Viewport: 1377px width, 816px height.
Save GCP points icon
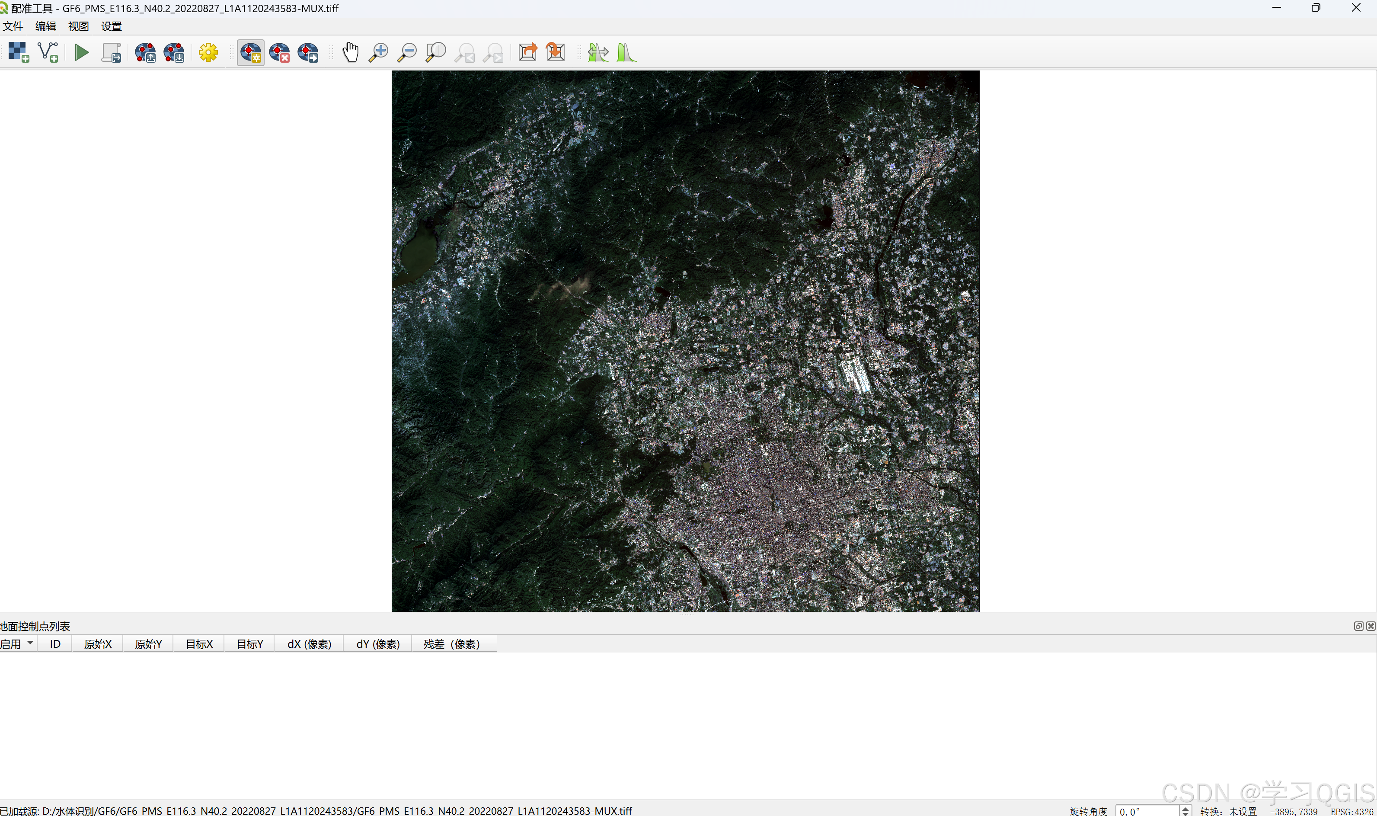tap(174, 53)
